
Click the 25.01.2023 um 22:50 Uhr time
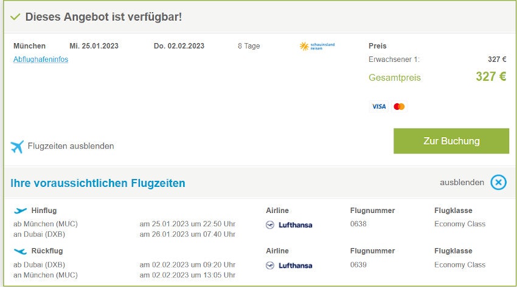click(187, 224)
